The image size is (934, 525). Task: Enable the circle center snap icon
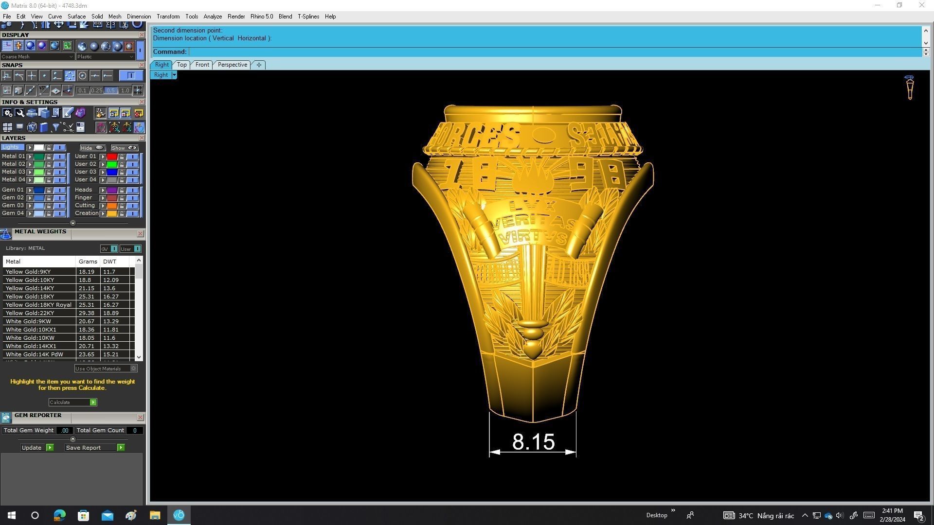point(82,75)
